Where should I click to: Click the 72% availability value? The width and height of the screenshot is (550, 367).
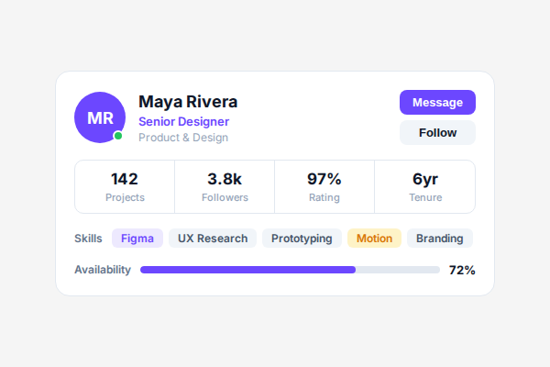462,270
